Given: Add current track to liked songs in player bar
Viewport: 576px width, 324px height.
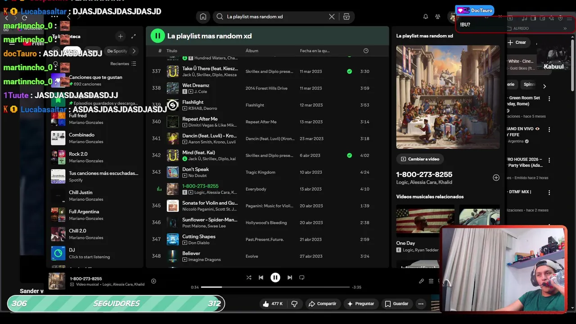Looking at the screenshot, I should (153, 281).
